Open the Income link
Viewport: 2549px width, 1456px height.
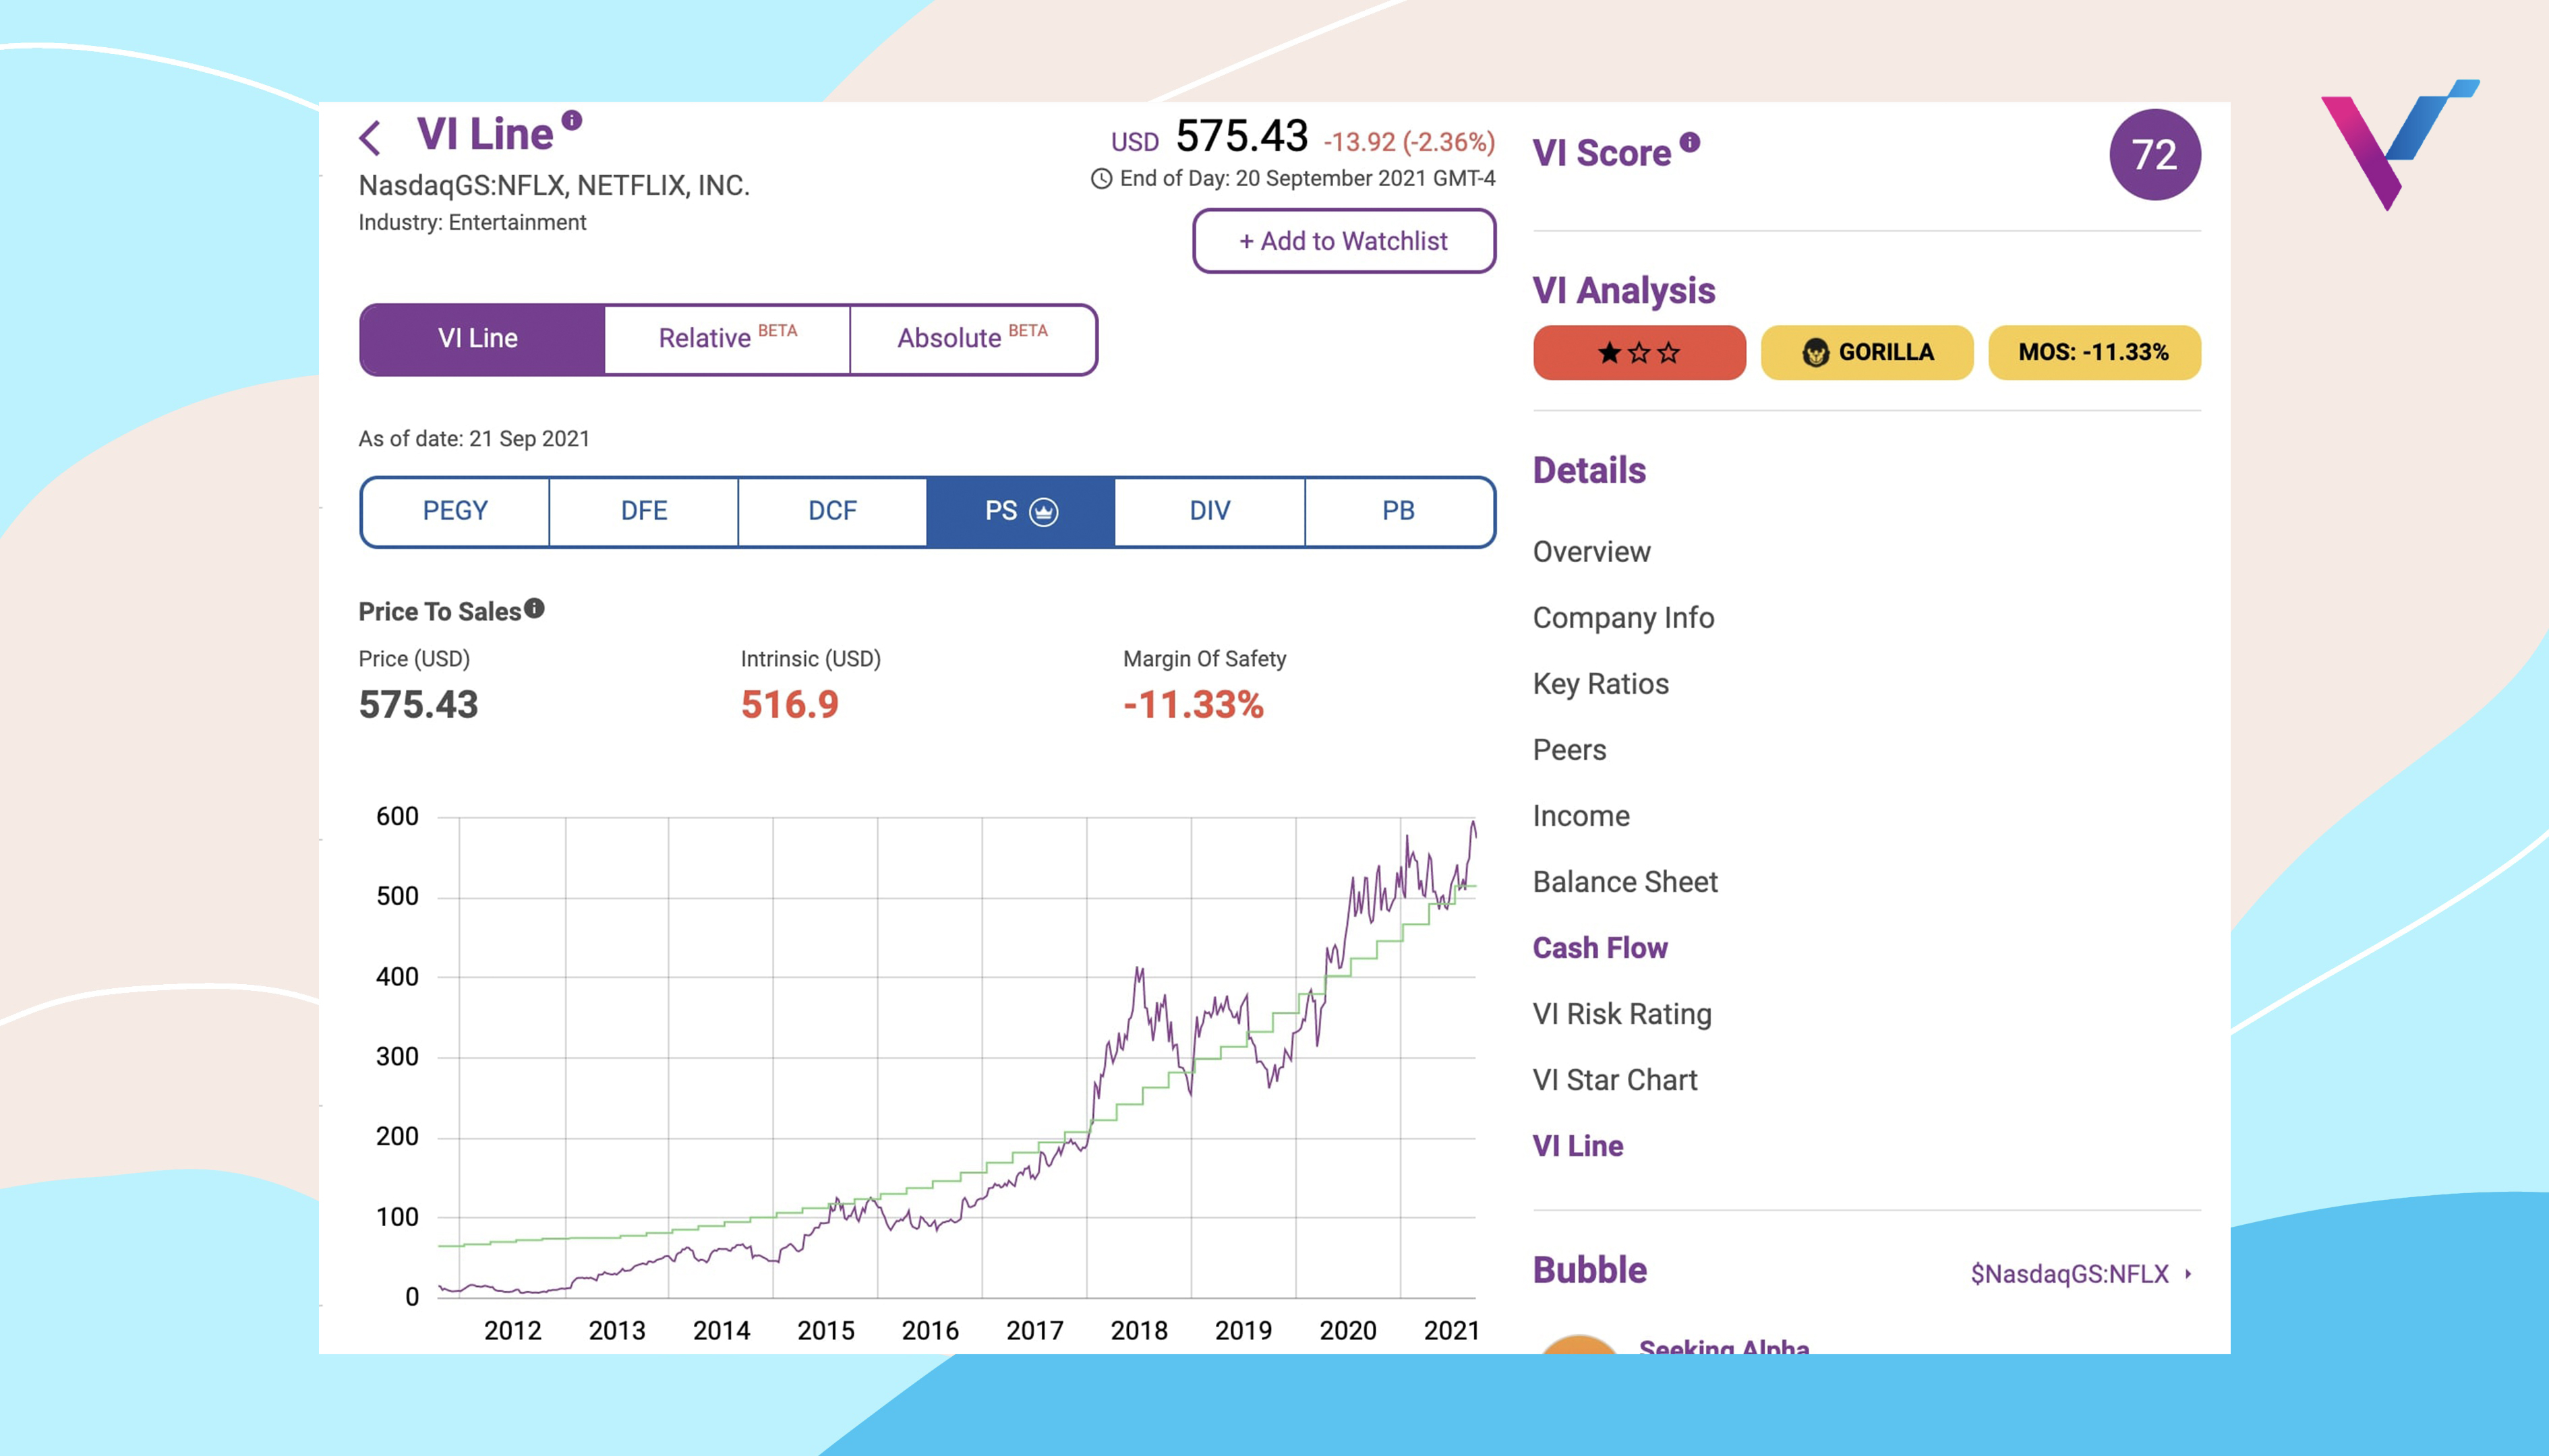[x=1581, y=816]
